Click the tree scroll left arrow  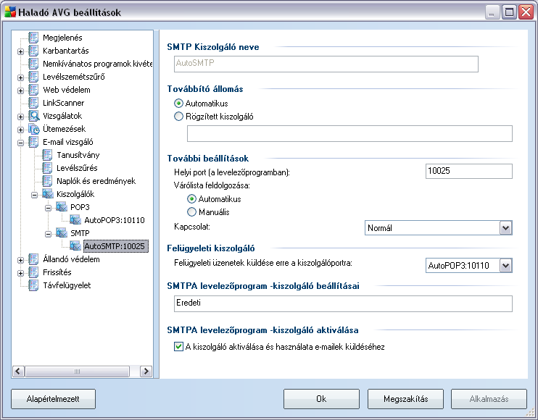point(18,371)
